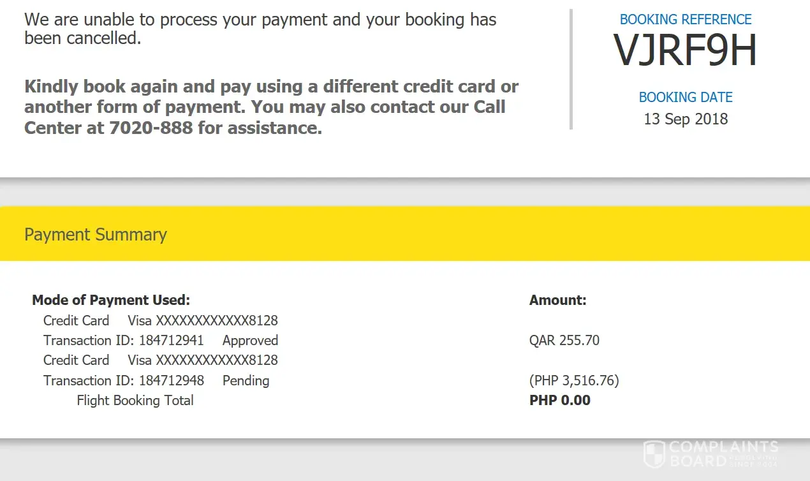Click the Mode of Payment Used label
The height and width of the screenshot is (481, 810).
coord(111,300)
